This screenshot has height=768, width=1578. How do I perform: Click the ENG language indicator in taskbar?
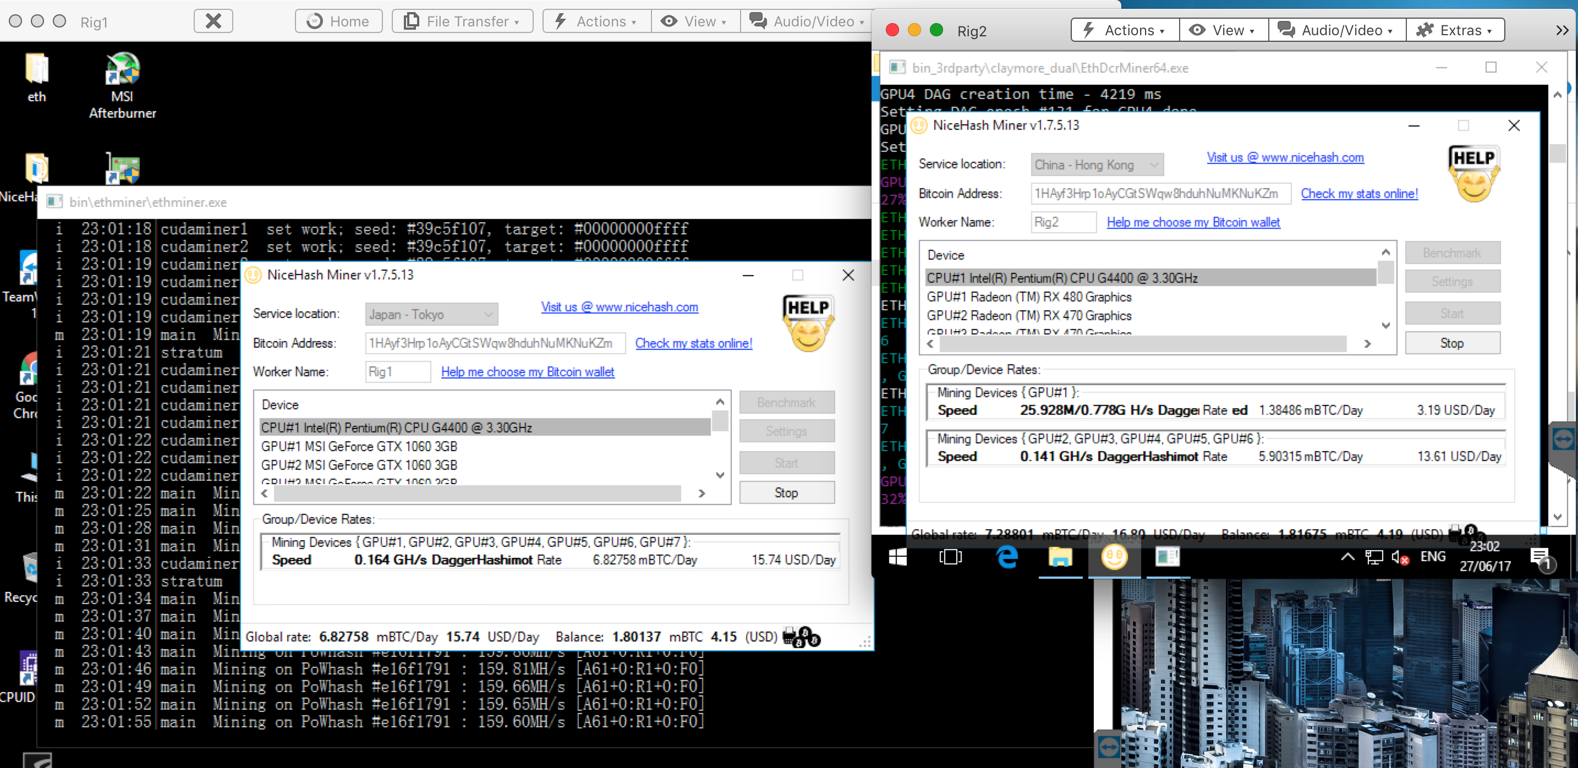[1431, 558]
